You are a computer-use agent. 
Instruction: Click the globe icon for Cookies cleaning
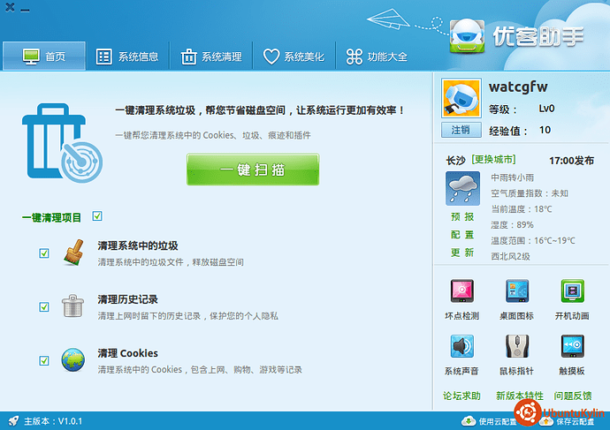pyautogui.click(x=72, y=359)
